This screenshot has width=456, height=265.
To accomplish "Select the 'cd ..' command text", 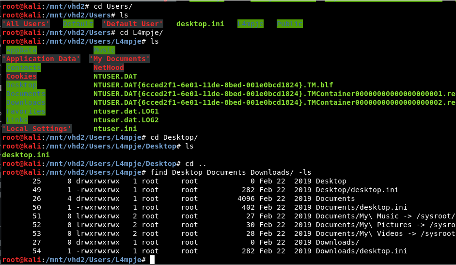I will (196, 164).
